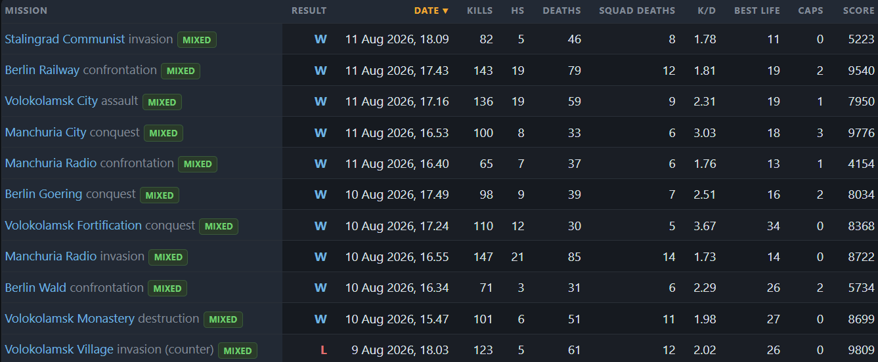Open Berlin Railway confrontation mission

(81, 70)
